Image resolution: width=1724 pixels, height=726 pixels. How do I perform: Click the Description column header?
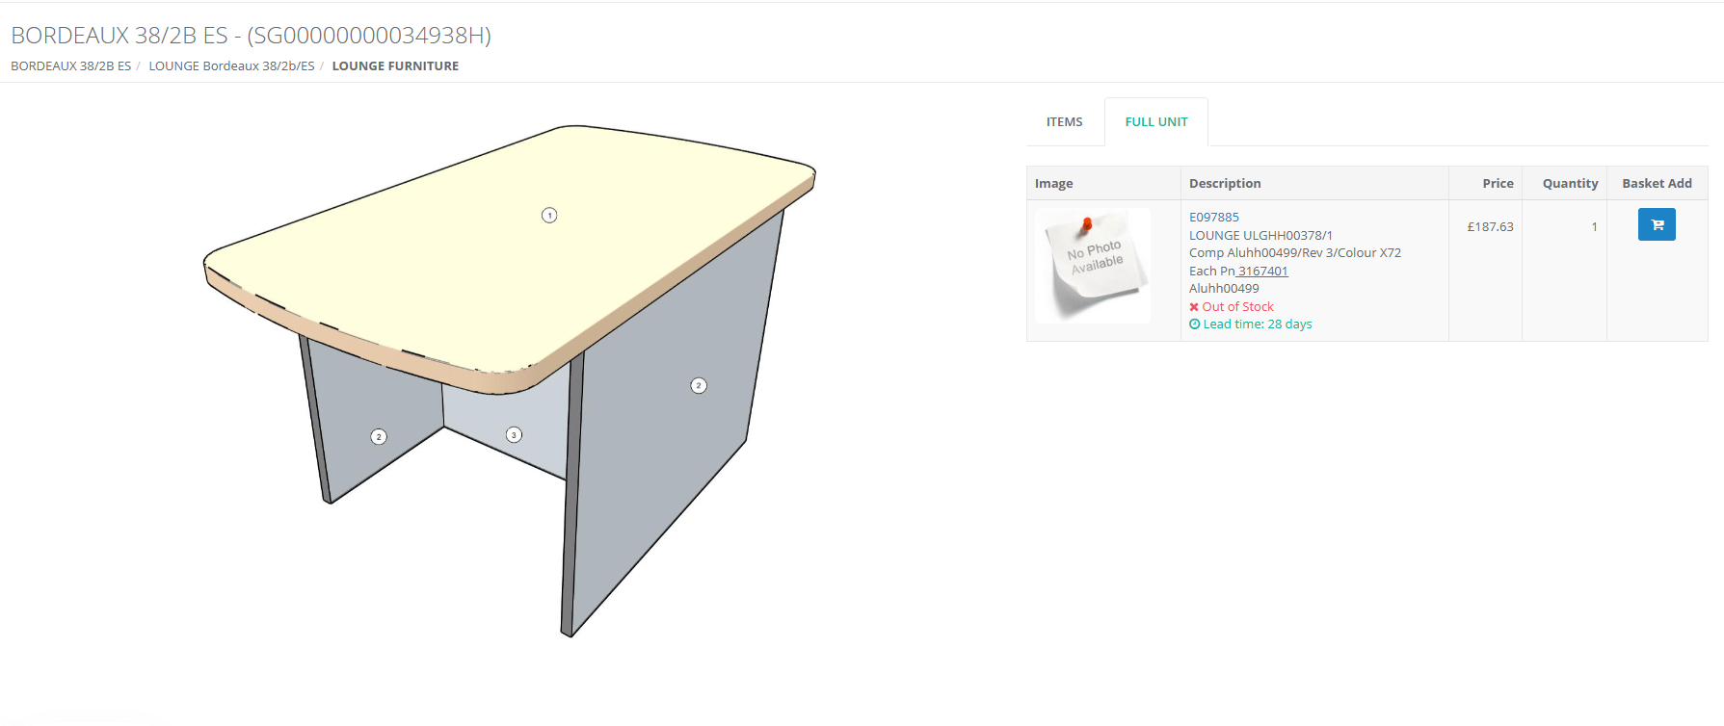click(1224, 184)
